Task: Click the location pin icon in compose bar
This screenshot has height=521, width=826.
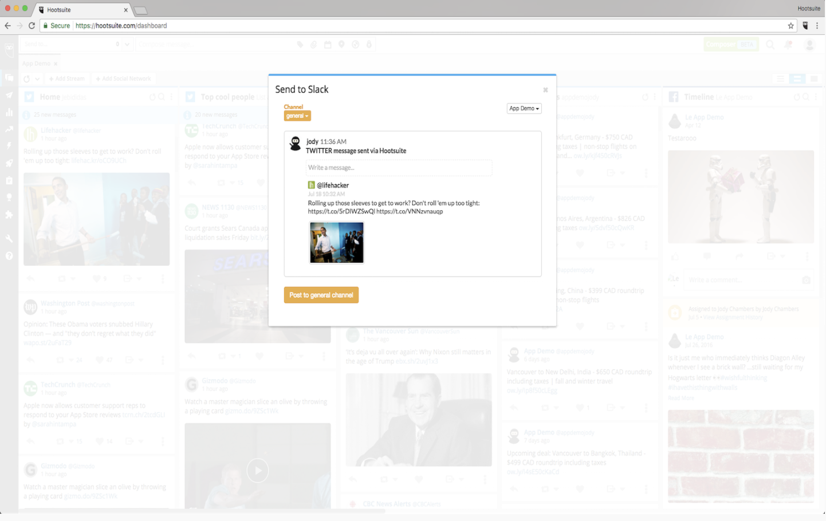Action: click(x=341, y=45)
